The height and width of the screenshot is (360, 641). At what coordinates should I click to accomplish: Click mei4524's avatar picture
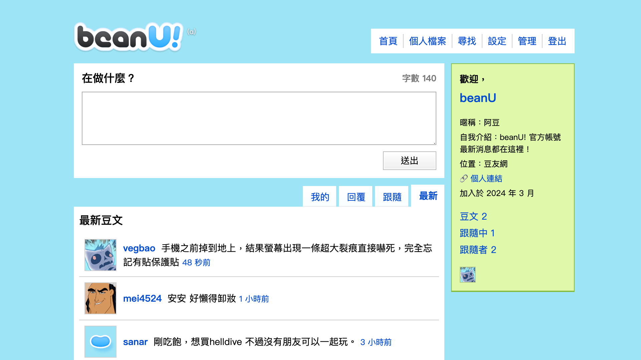tap(100, 298)
